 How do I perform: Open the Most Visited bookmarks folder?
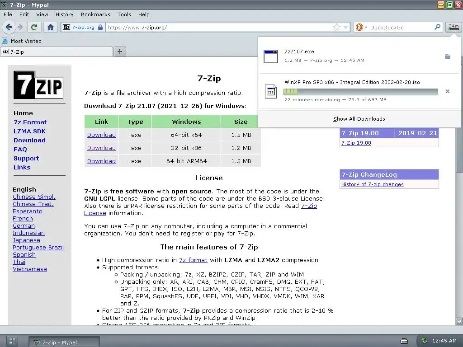(x=22, y=41)
